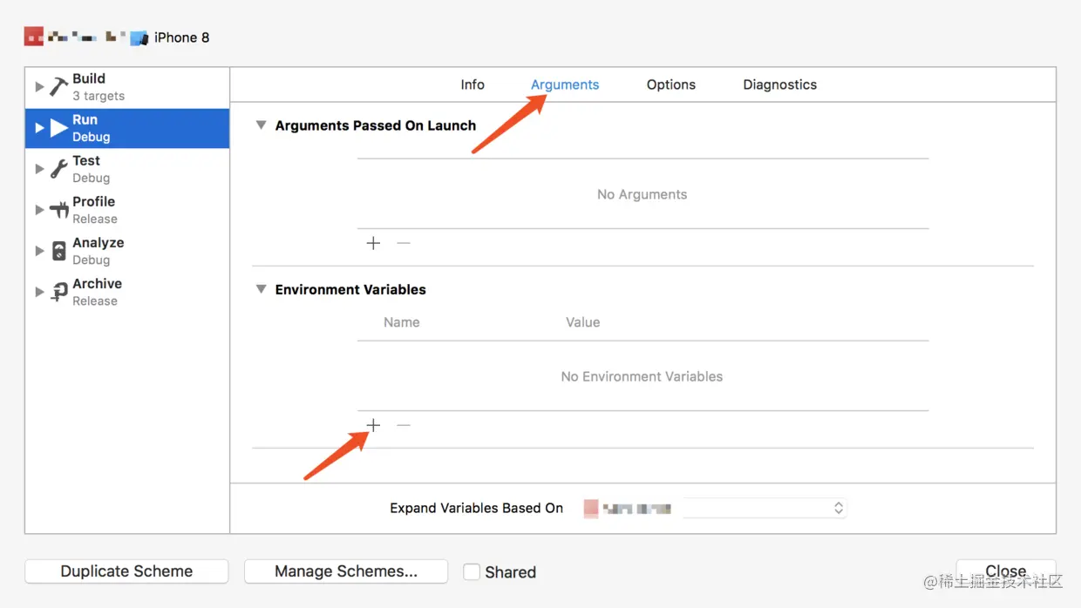
Task: Toggle the Shared checkbox
Action: pos(472,572)
